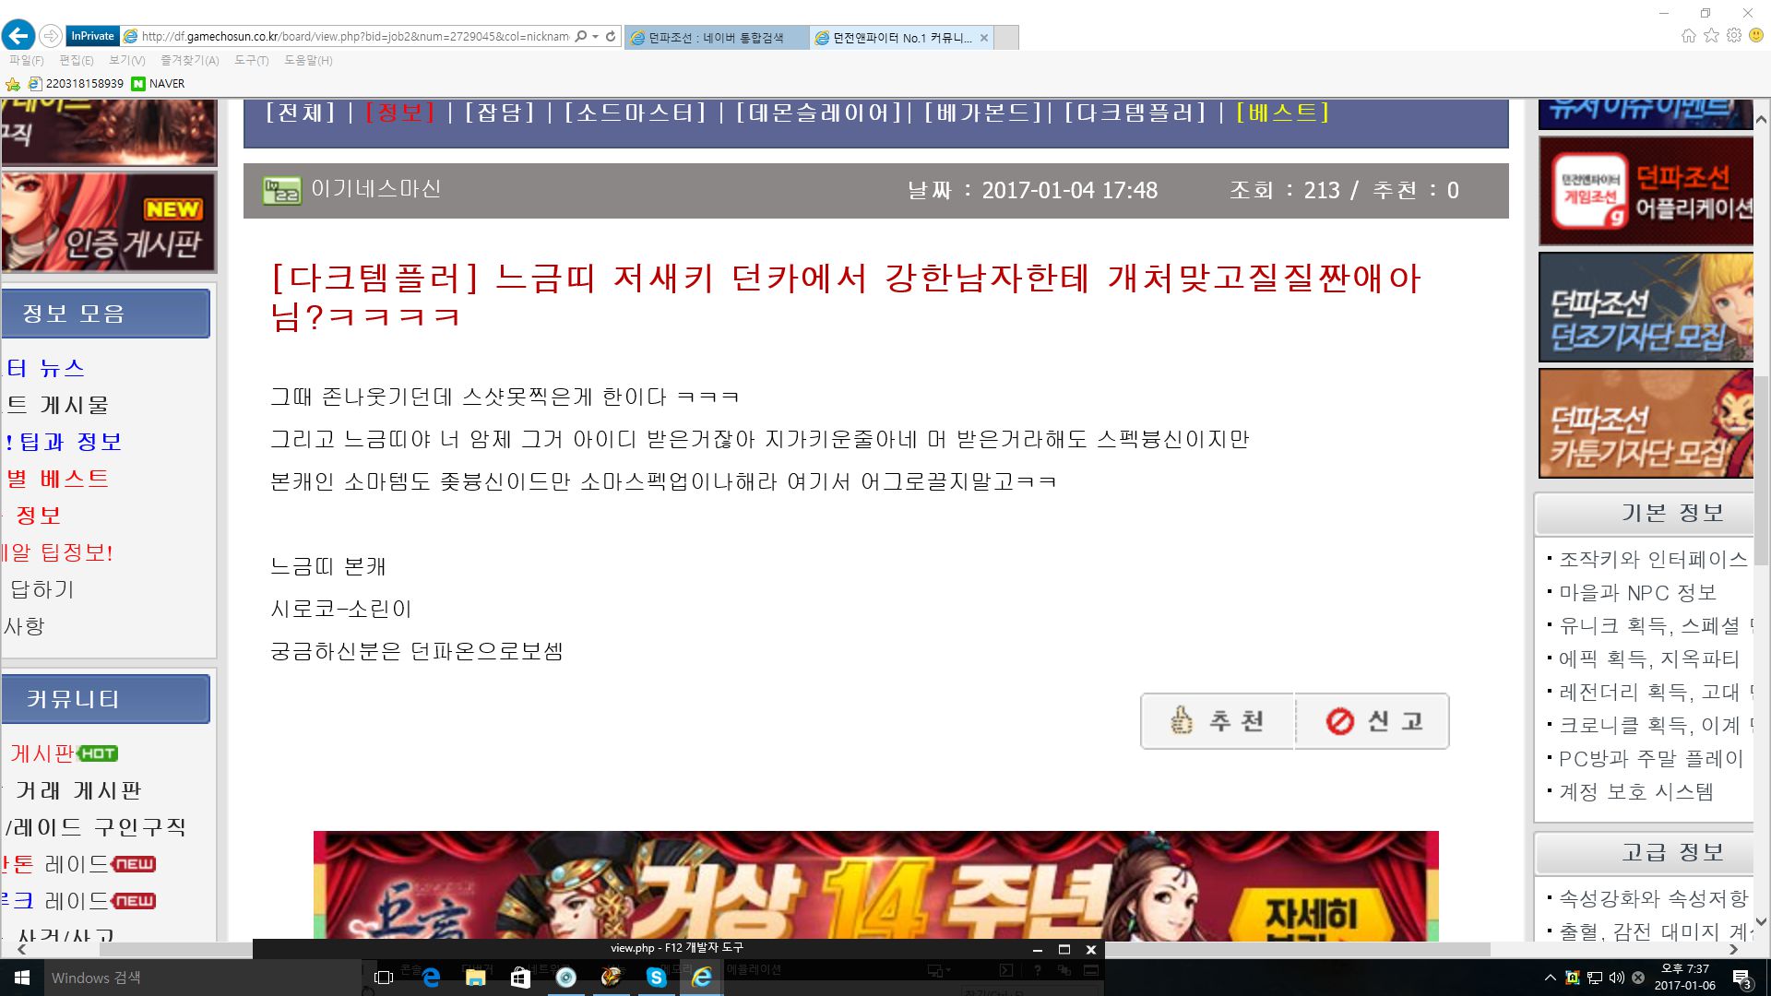Open the 즐겨찾기(A) menu

189,60
